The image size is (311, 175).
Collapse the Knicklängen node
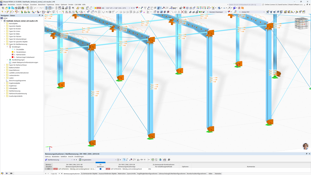[x=7, y=47]
